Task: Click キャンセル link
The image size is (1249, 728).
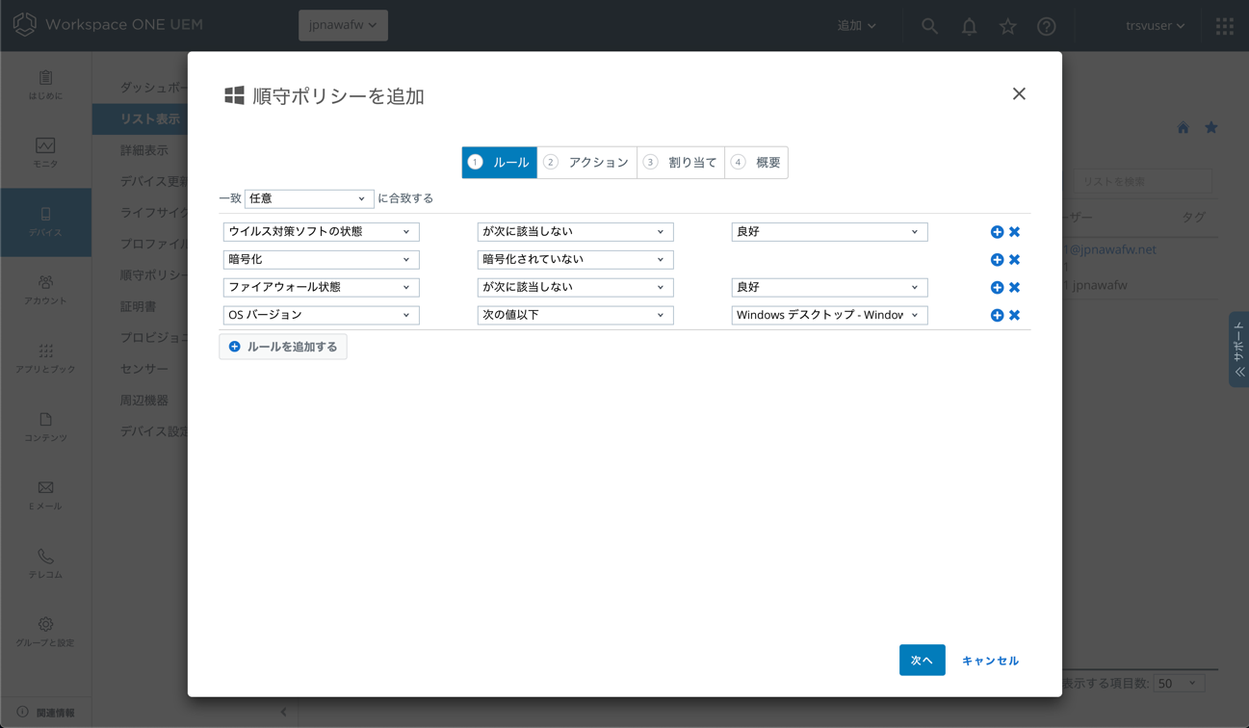Action: coord(990,661)
